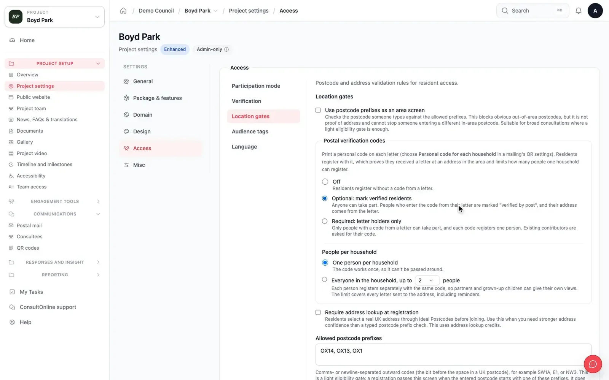Click the Admin-only info icon
Screen dimensions: 609x380
(x=226, y=49)
